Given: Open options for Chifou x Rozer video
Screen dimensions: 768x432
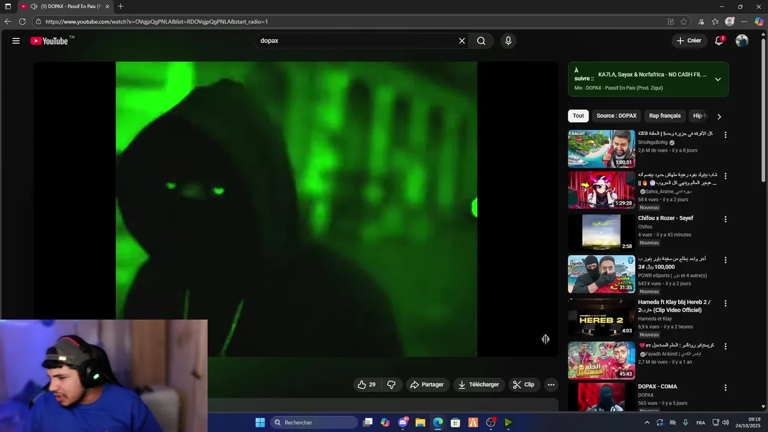Looking at the screenshot, I should click(725, 220).
